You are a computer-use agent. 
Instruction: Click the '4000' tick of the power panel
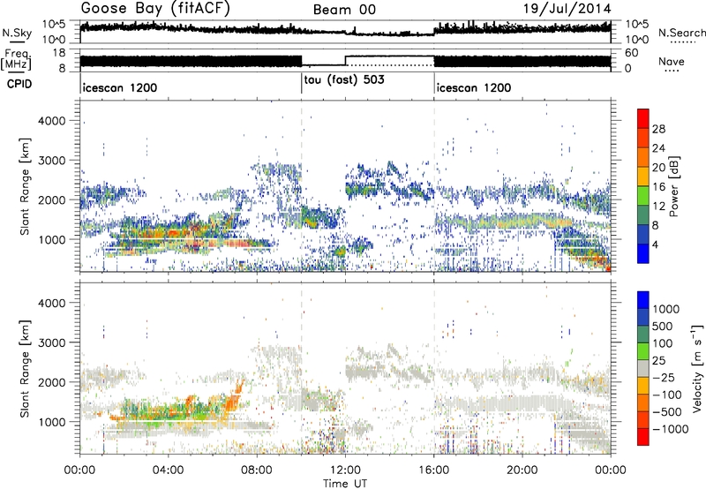pos(51,121)
